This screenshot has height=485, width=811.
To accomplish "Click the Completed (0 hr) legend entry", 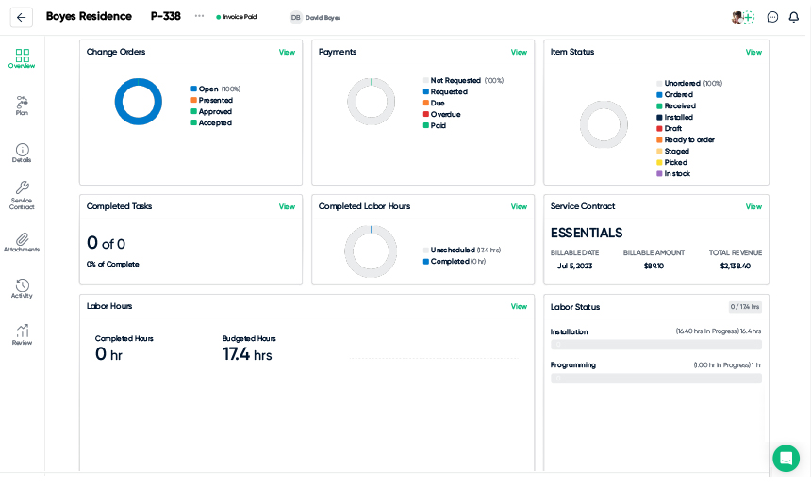I will (455, 262).
